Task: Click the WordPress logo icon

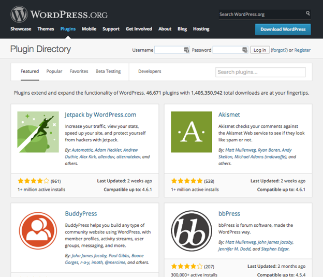Action: [19, 14]
